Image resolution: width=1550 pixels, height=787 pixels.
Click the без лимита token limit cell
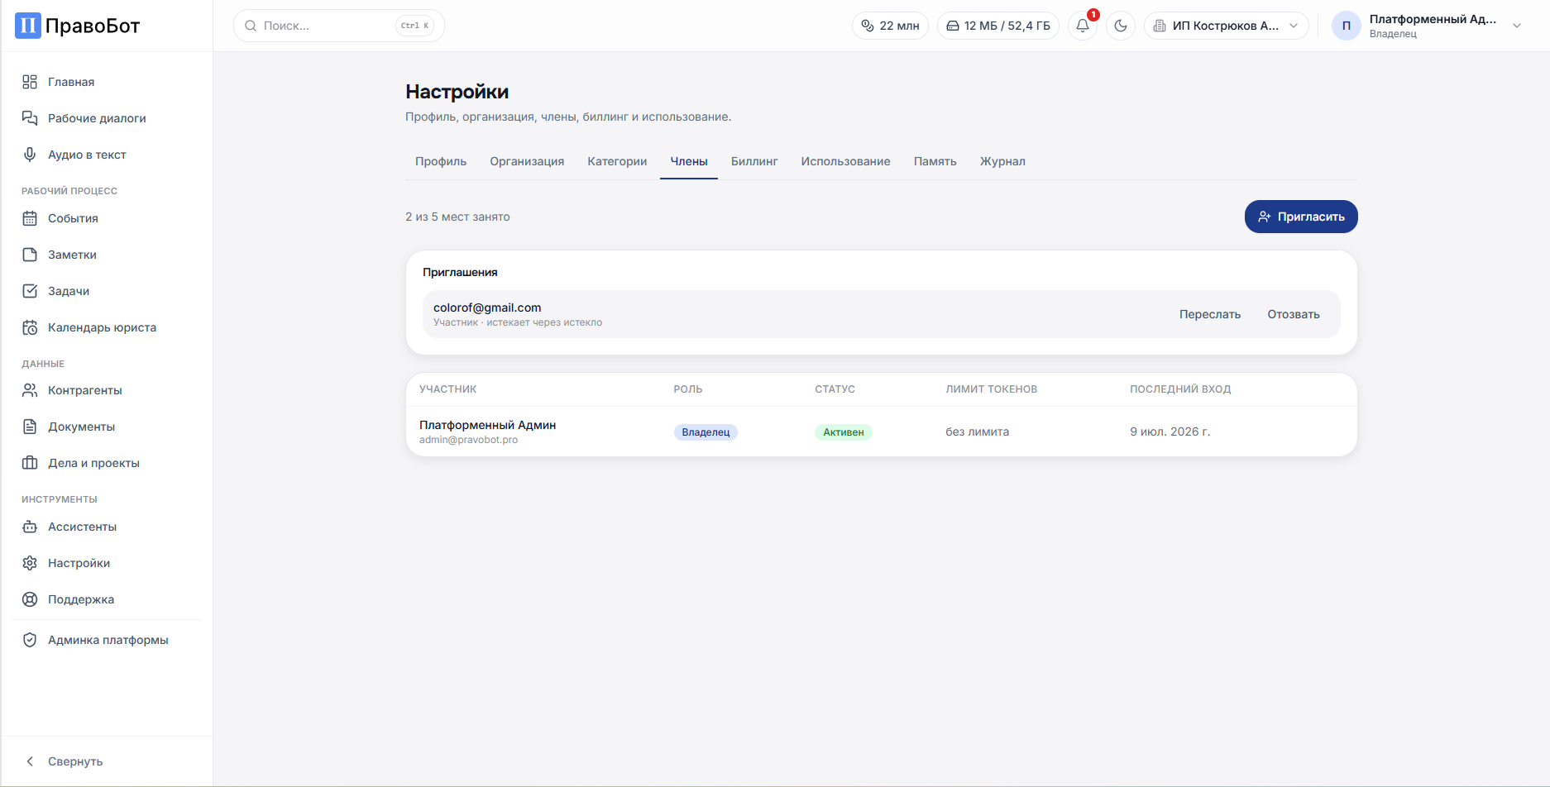pos(978,432)
